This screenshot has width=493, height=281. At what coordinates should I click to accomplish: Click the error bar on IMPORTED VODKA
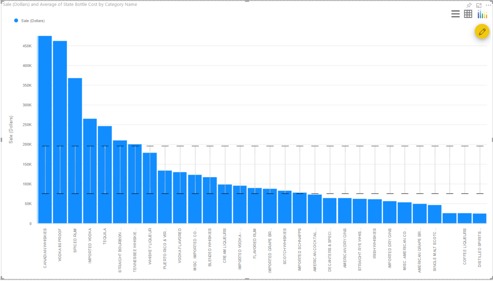coord(90,169)
